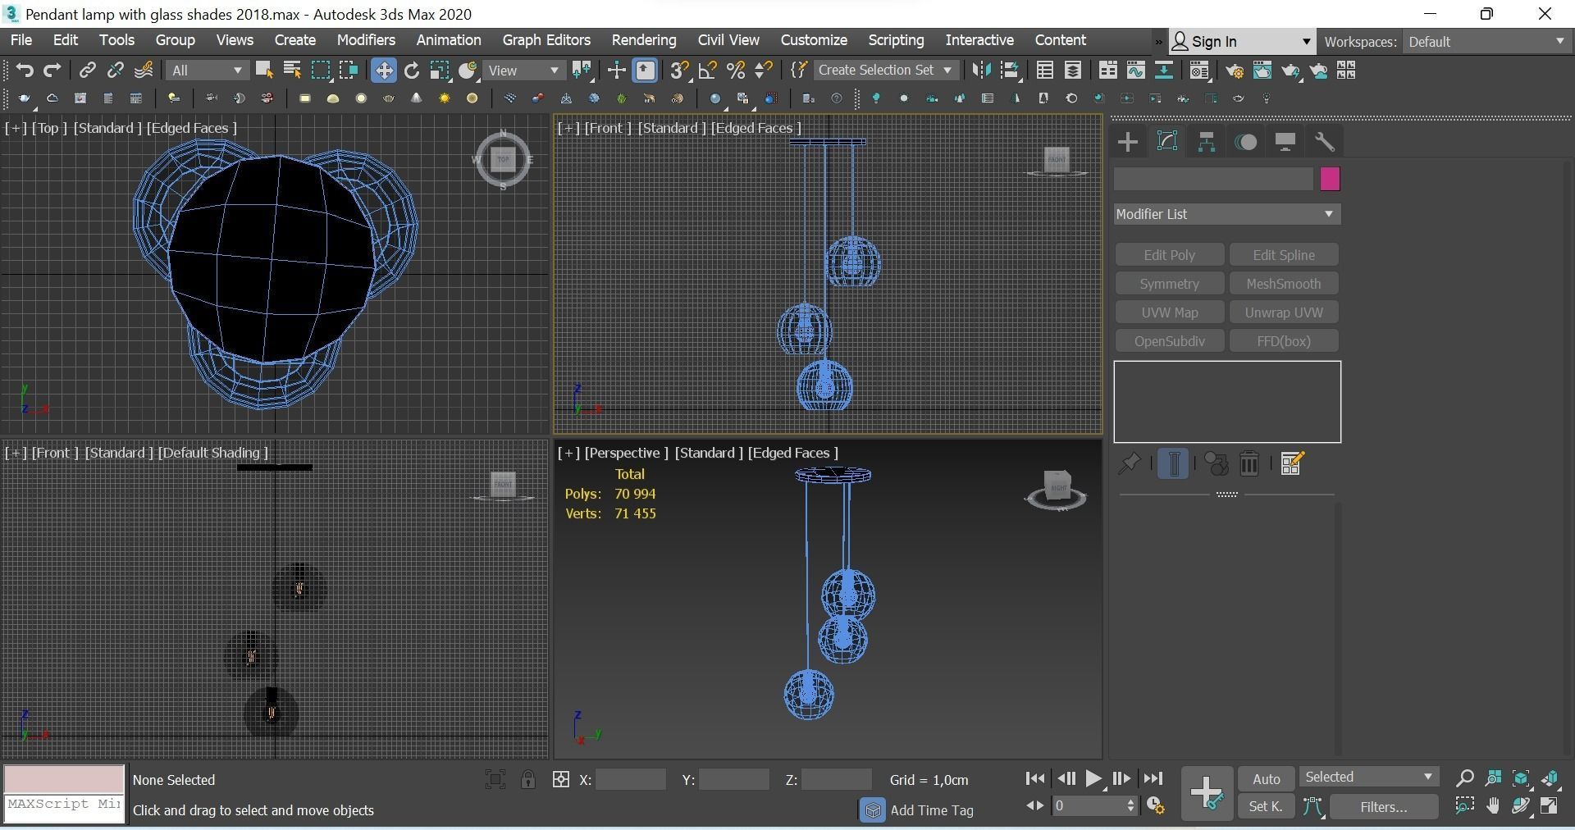Open the Display tab in command panel
The image size is (1575, 830).
point(1285,142)
